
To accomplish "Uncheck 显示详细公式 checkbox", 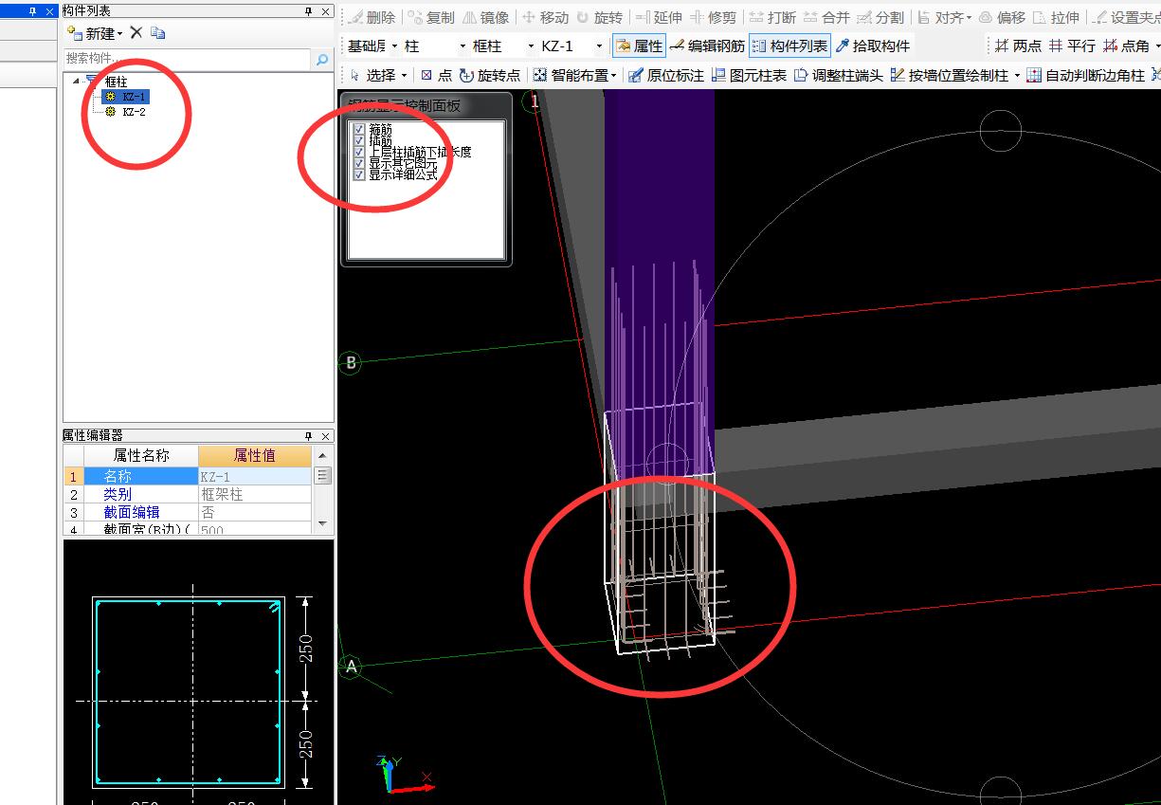I will coord(359,174).
